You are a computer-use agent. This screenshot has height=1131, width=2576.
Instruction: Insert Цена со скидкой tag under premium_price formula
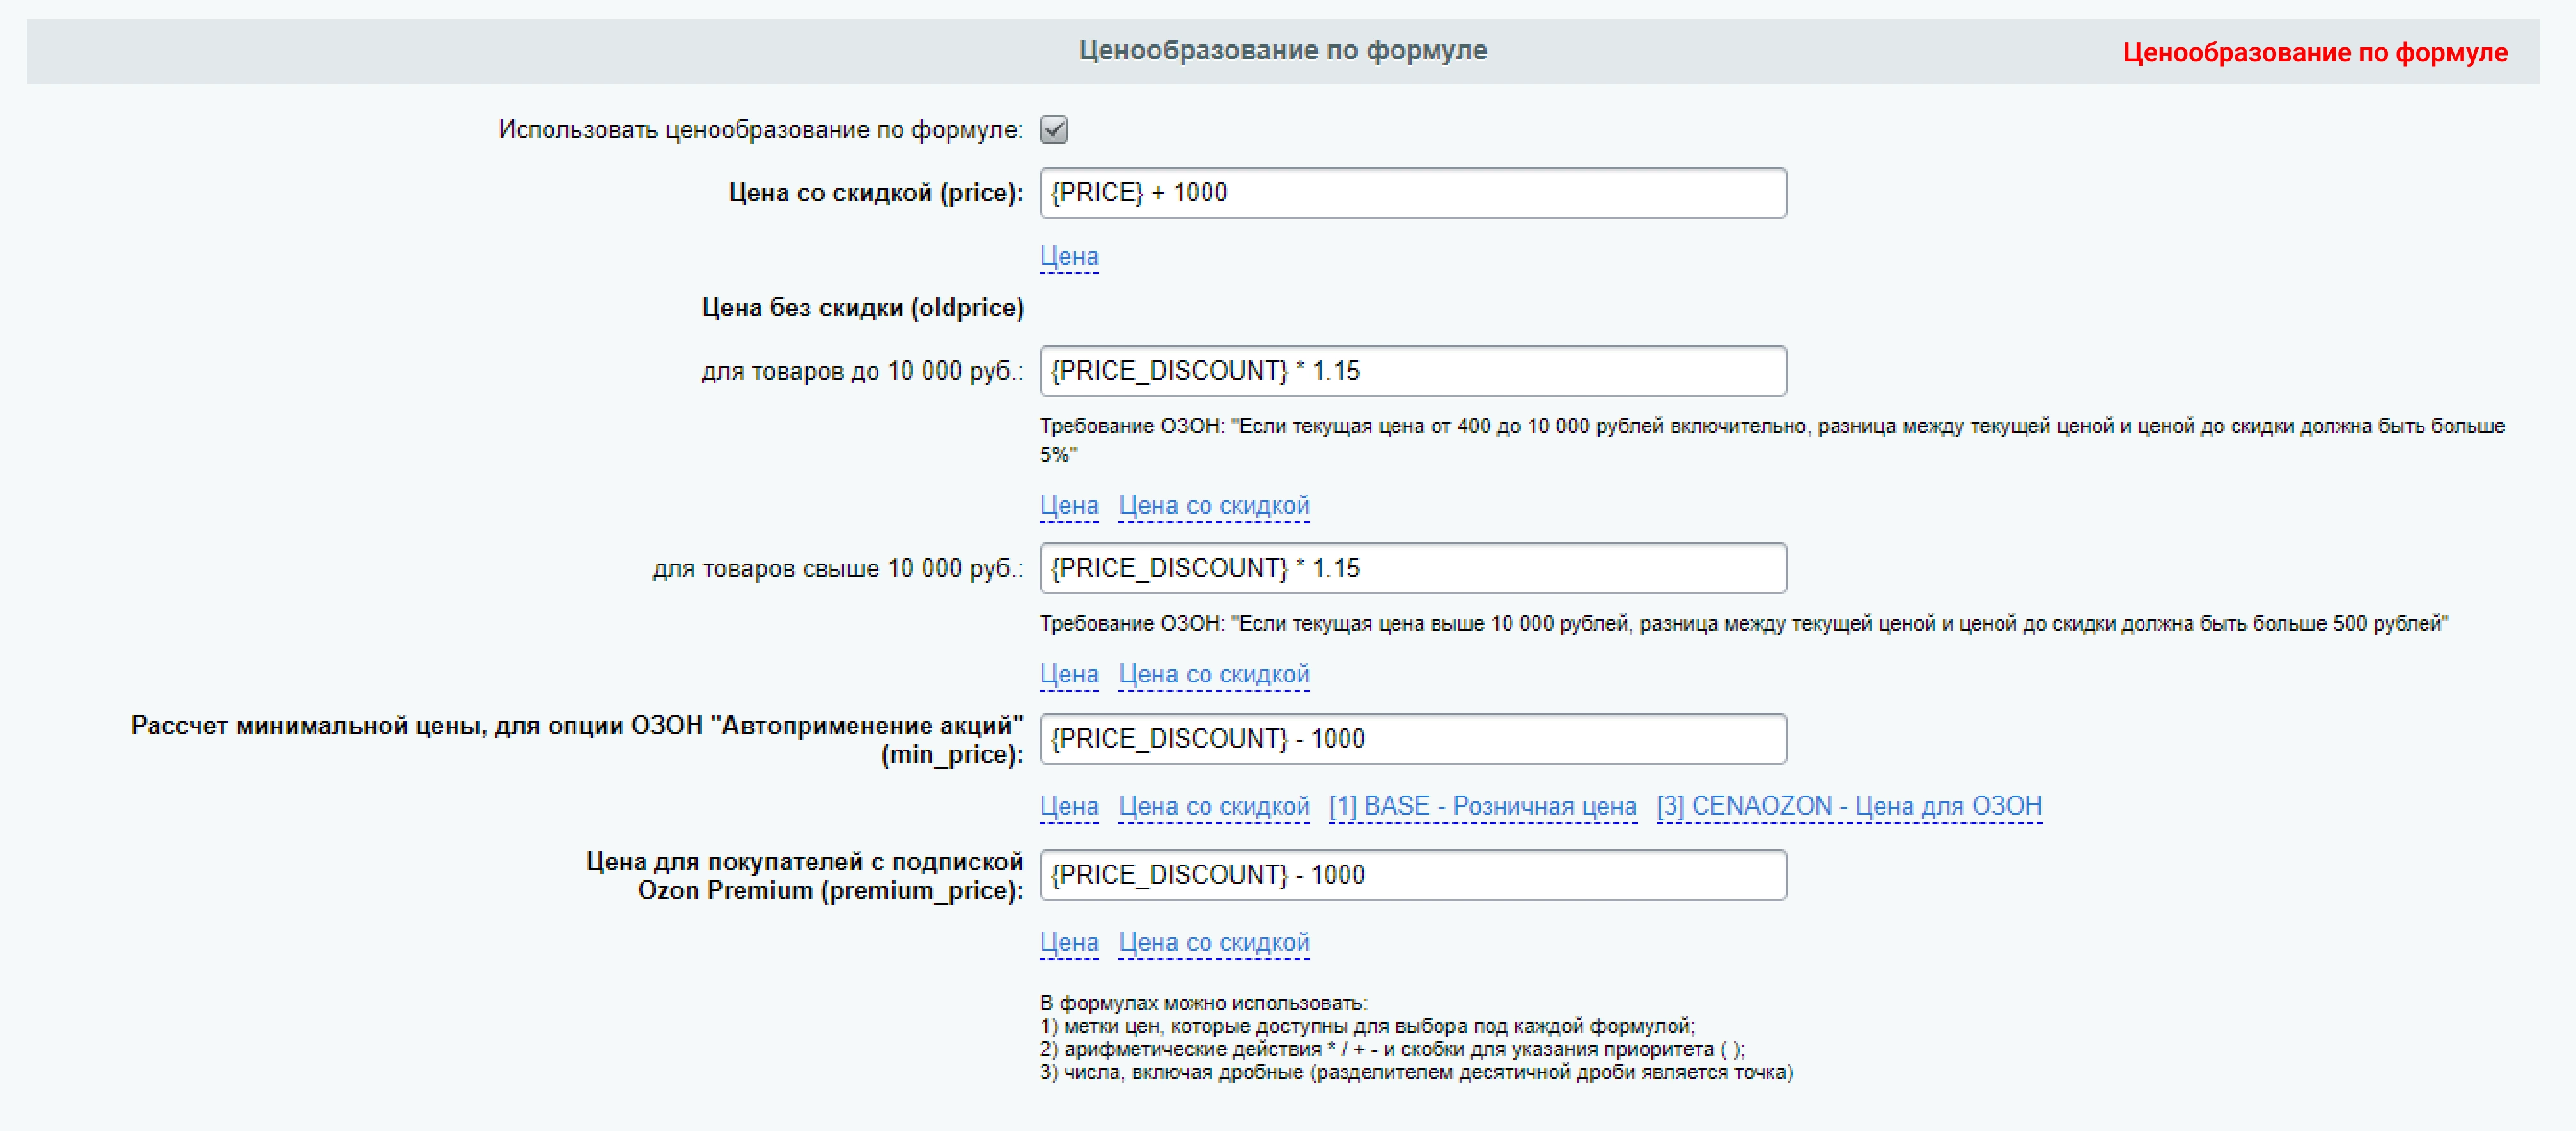point(1213,942)
